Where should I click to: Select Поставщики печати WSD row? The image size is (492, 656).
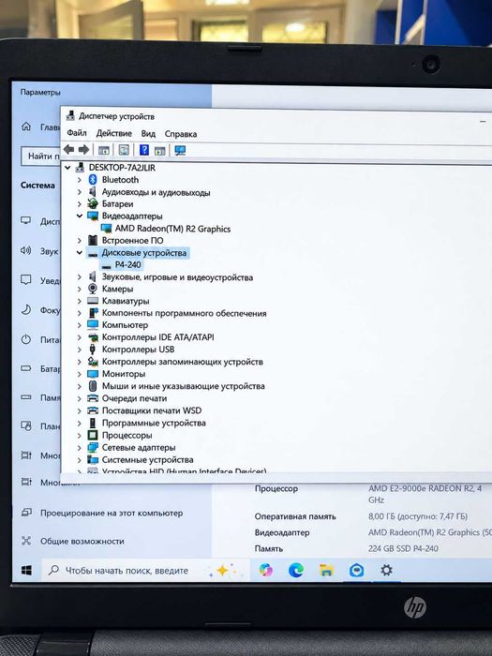[152, 410]
